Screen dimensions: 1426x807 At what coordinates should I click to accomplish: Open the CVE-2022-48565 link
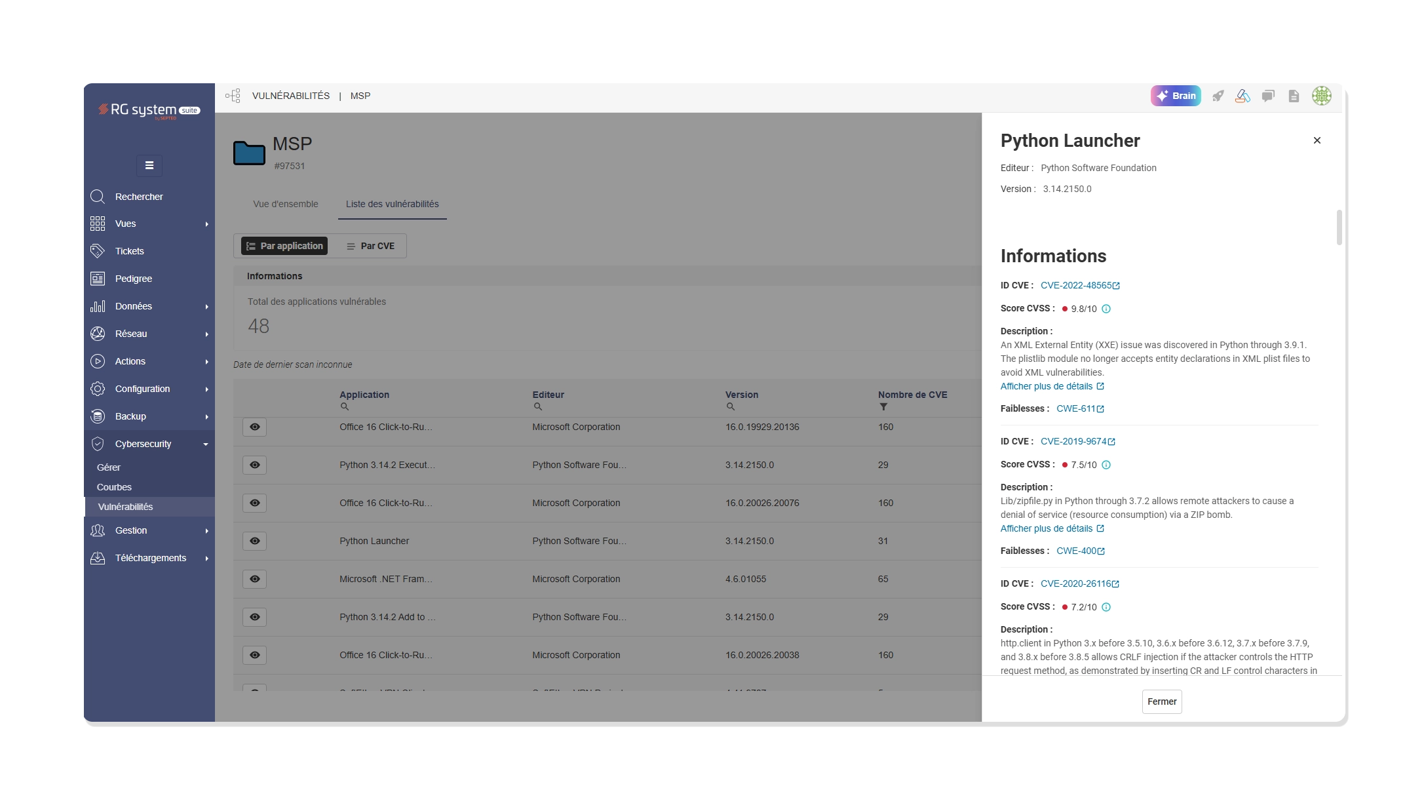pyautogui.click(x=1080, y=285)
